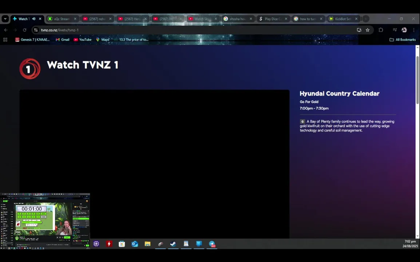Open Steam from the taskbar

pyautogui.click(x=173, y=244)
